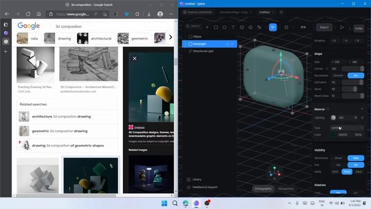The height and width of the screenshot is (209, 371).
Task: Select the Rectangle shape tool in Spline toolbar
Action: (216, 27)
